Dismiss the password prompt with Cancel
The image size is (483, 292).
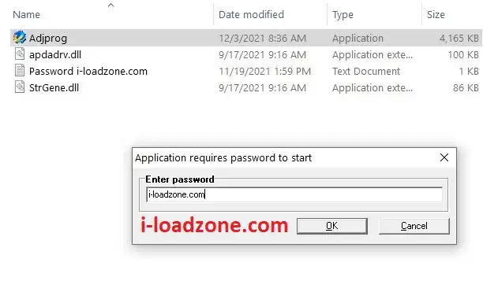click(414, 226)
